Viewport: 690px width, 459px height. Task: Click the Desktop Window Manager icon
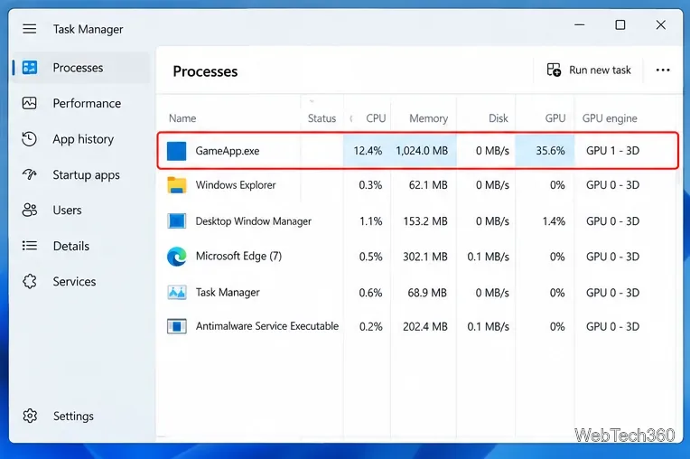coord(176,221)
